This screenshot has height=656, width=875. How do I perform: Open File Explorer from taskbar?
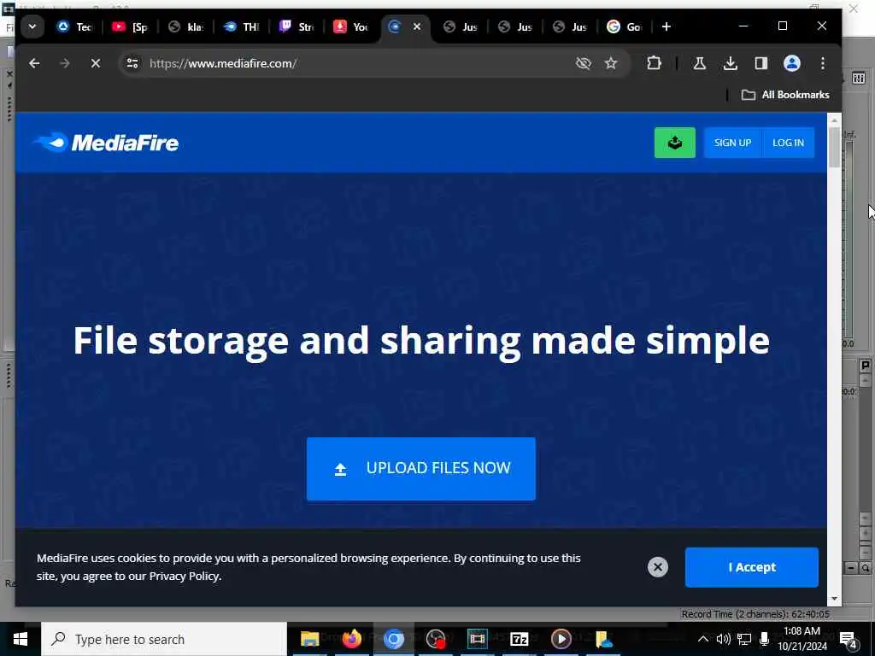pos(309,639)
